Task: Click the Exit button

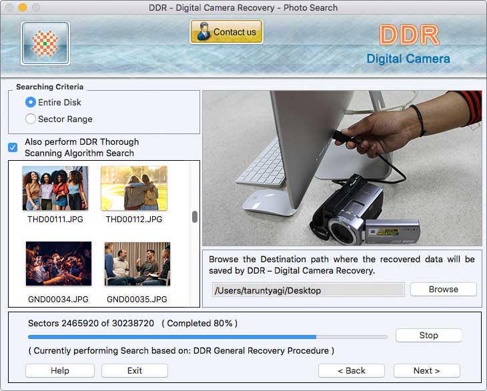Action: (x=135, y=370)
